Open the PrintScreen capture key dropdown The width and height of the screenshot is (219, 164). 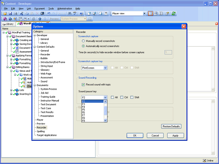(105, 68)
